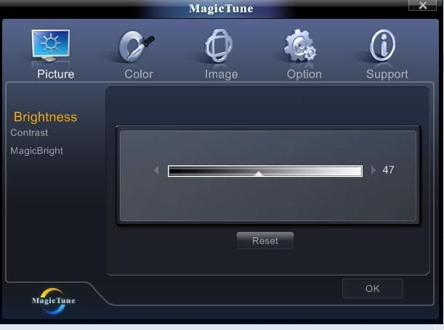Choose MagicBright in the side list
Screen dimensions: 444x330
36,151
